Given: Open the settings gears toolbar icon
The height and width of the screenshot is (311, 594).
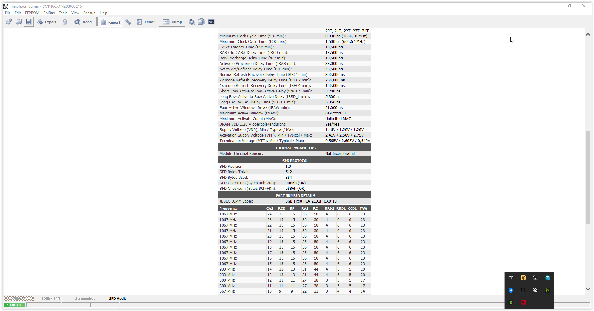Looking at the screenshot, I should tap(9, 22).
